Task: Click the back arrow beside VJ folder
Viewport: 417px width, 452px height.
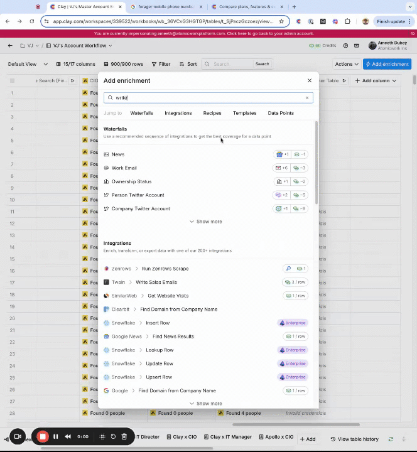Action: [x=10, y=46]
